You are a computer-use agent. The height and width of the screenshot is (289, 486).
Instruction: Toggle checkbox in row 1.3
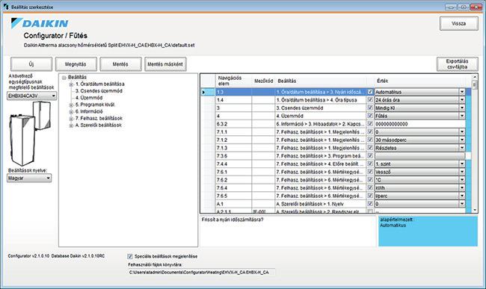coord(370,92)
